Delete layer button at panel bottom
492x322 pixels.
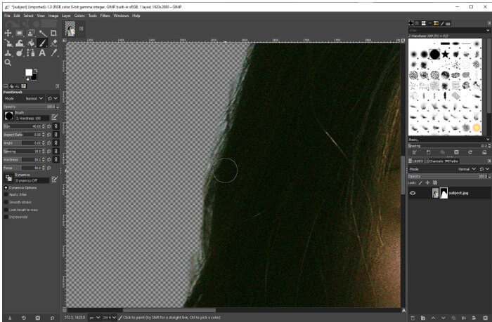[485, 318]
